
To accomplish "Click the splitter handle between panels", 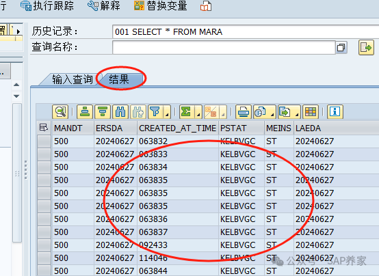I will (26, 170).
